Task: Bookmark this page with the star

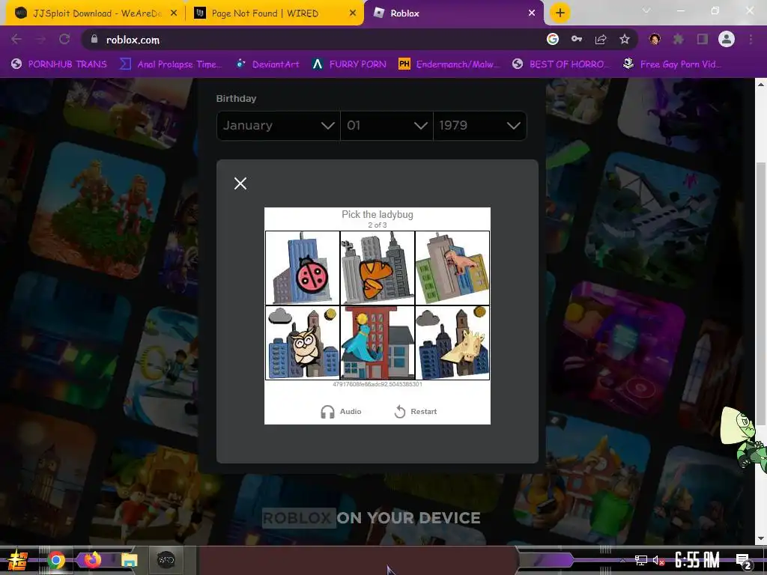Action: tap(625, 40)
